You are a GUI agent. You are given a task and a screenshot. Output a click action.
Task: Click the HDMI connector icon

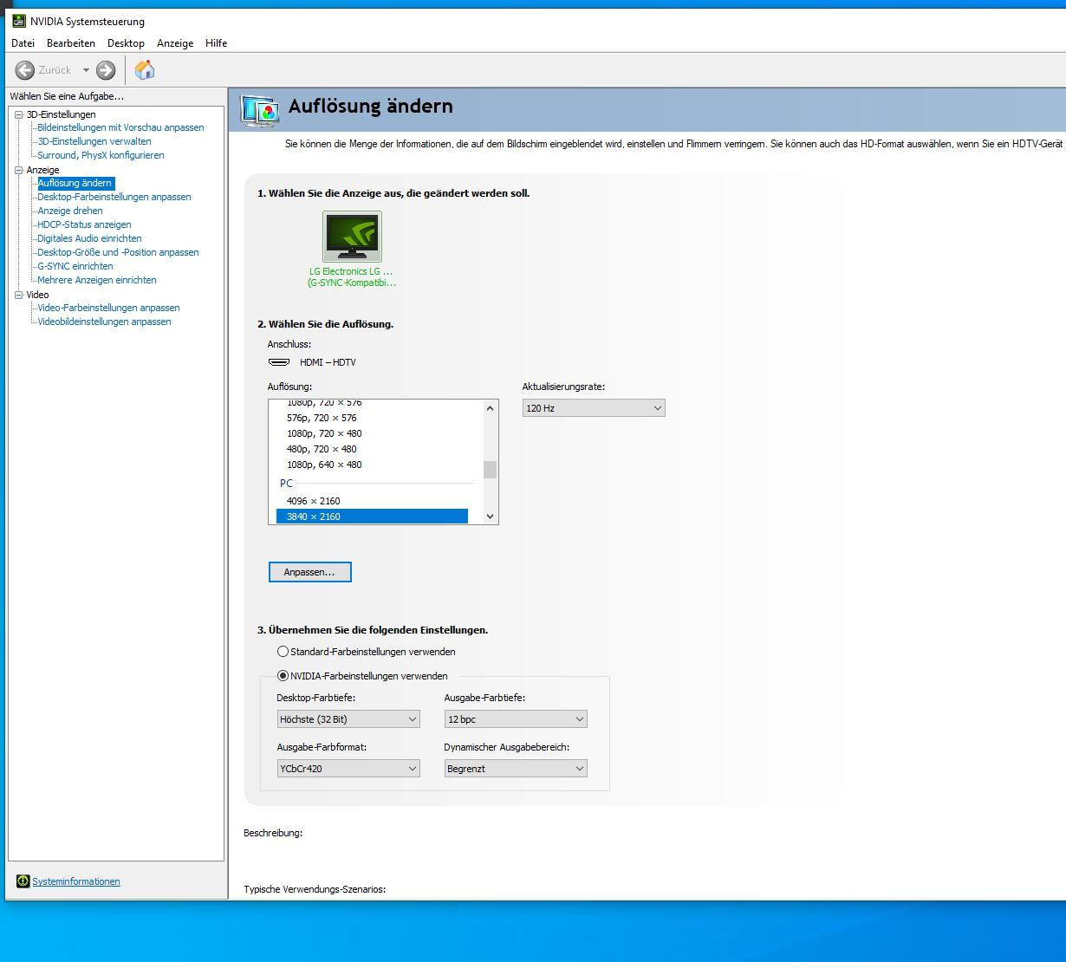click(279, 362)
